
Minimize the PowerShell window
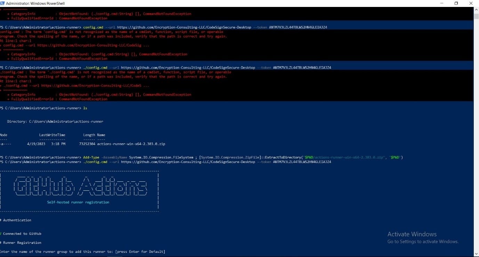(441, 3)
